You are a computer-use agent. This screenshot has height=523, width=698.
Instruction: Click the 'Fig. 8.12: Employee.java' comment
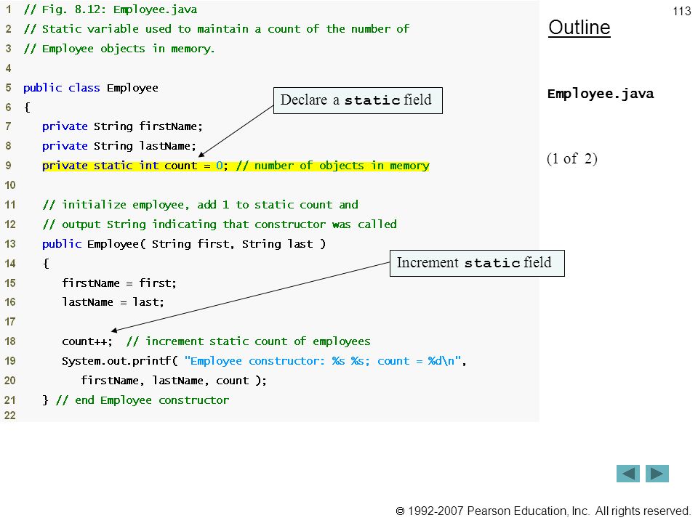(x=111, y=9)
